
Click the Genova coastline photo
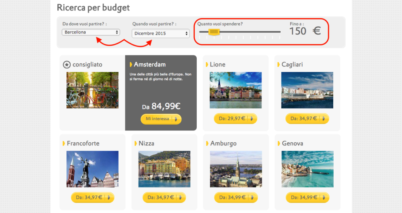[x=307, y=169]
